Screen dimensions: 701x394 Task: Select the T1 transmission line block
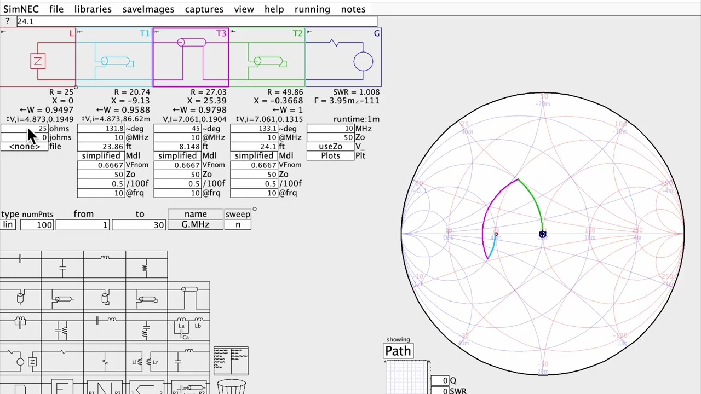pyautogui.click(x=114, y=58)
